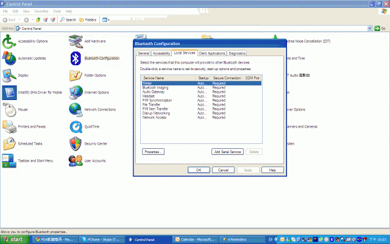Viewport: 390px width, 244px height.
Task: Open the Views dropdown in toolbar
Action: 105,20
